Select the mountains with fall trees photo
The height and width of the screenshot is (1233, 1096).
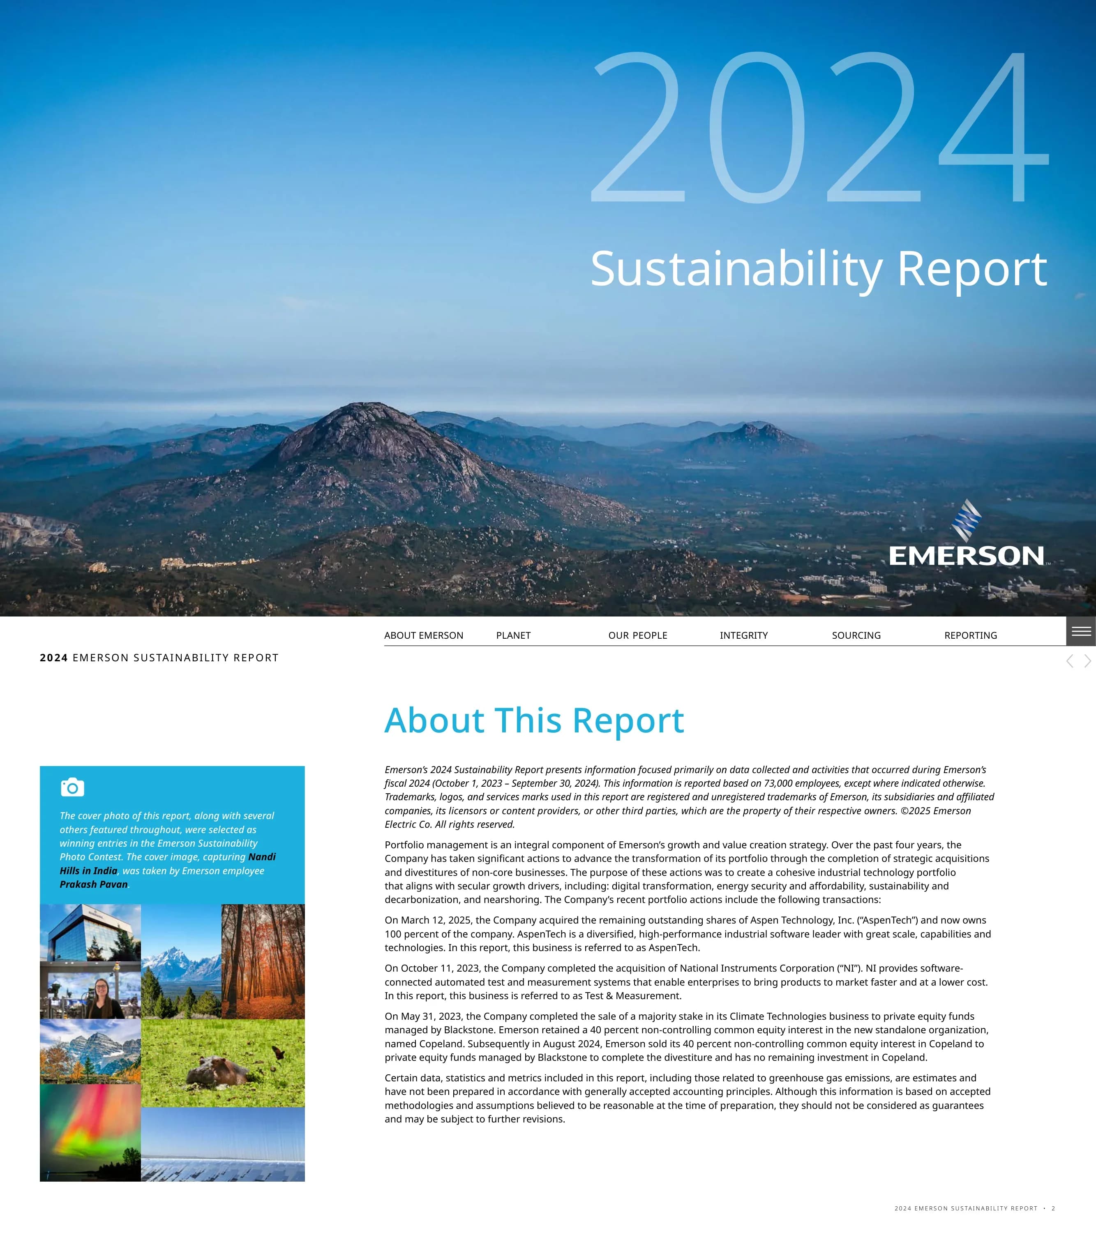[90, 1051]
